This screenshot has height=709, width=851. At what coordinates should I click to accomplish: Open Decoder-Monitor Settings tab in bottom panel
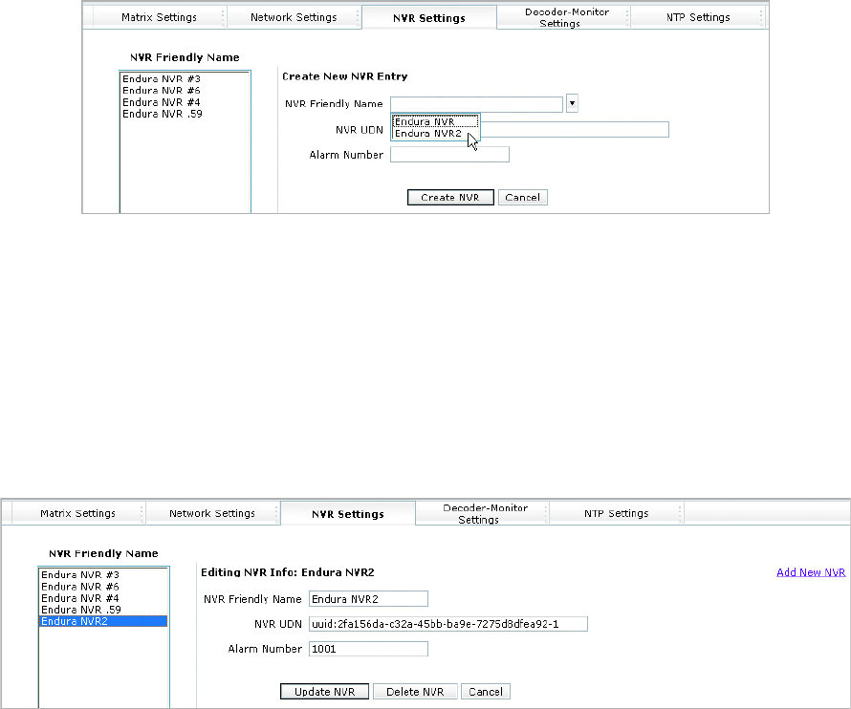coord(483,513)
